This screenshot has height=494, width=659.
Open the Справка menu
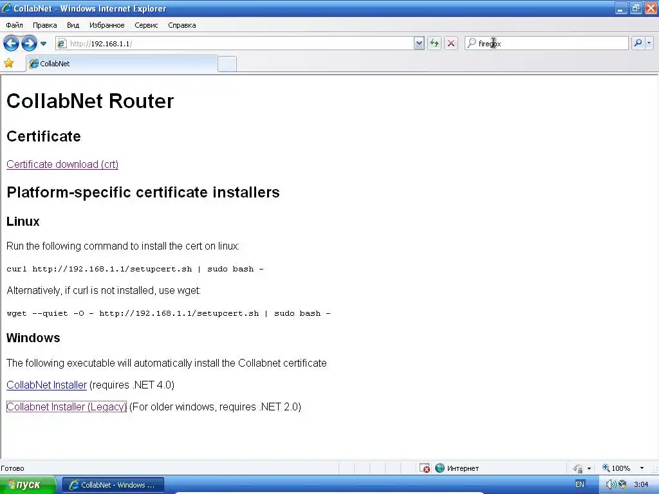tap(182, 25)
